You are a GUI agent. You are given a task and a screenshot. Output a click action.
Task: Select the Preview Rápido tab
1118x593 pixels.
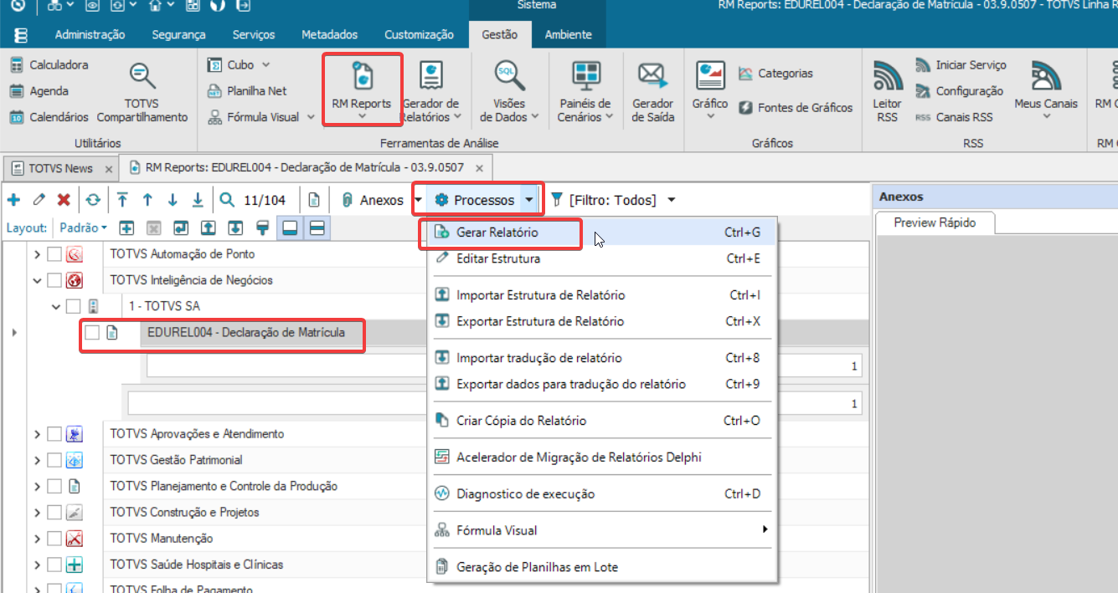tap(937, 222)
